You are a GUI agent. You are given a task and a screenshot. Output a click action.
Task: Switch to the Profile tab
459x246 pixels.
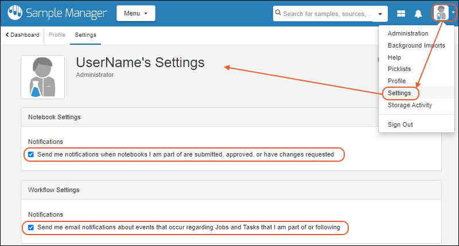pos(57,35)
